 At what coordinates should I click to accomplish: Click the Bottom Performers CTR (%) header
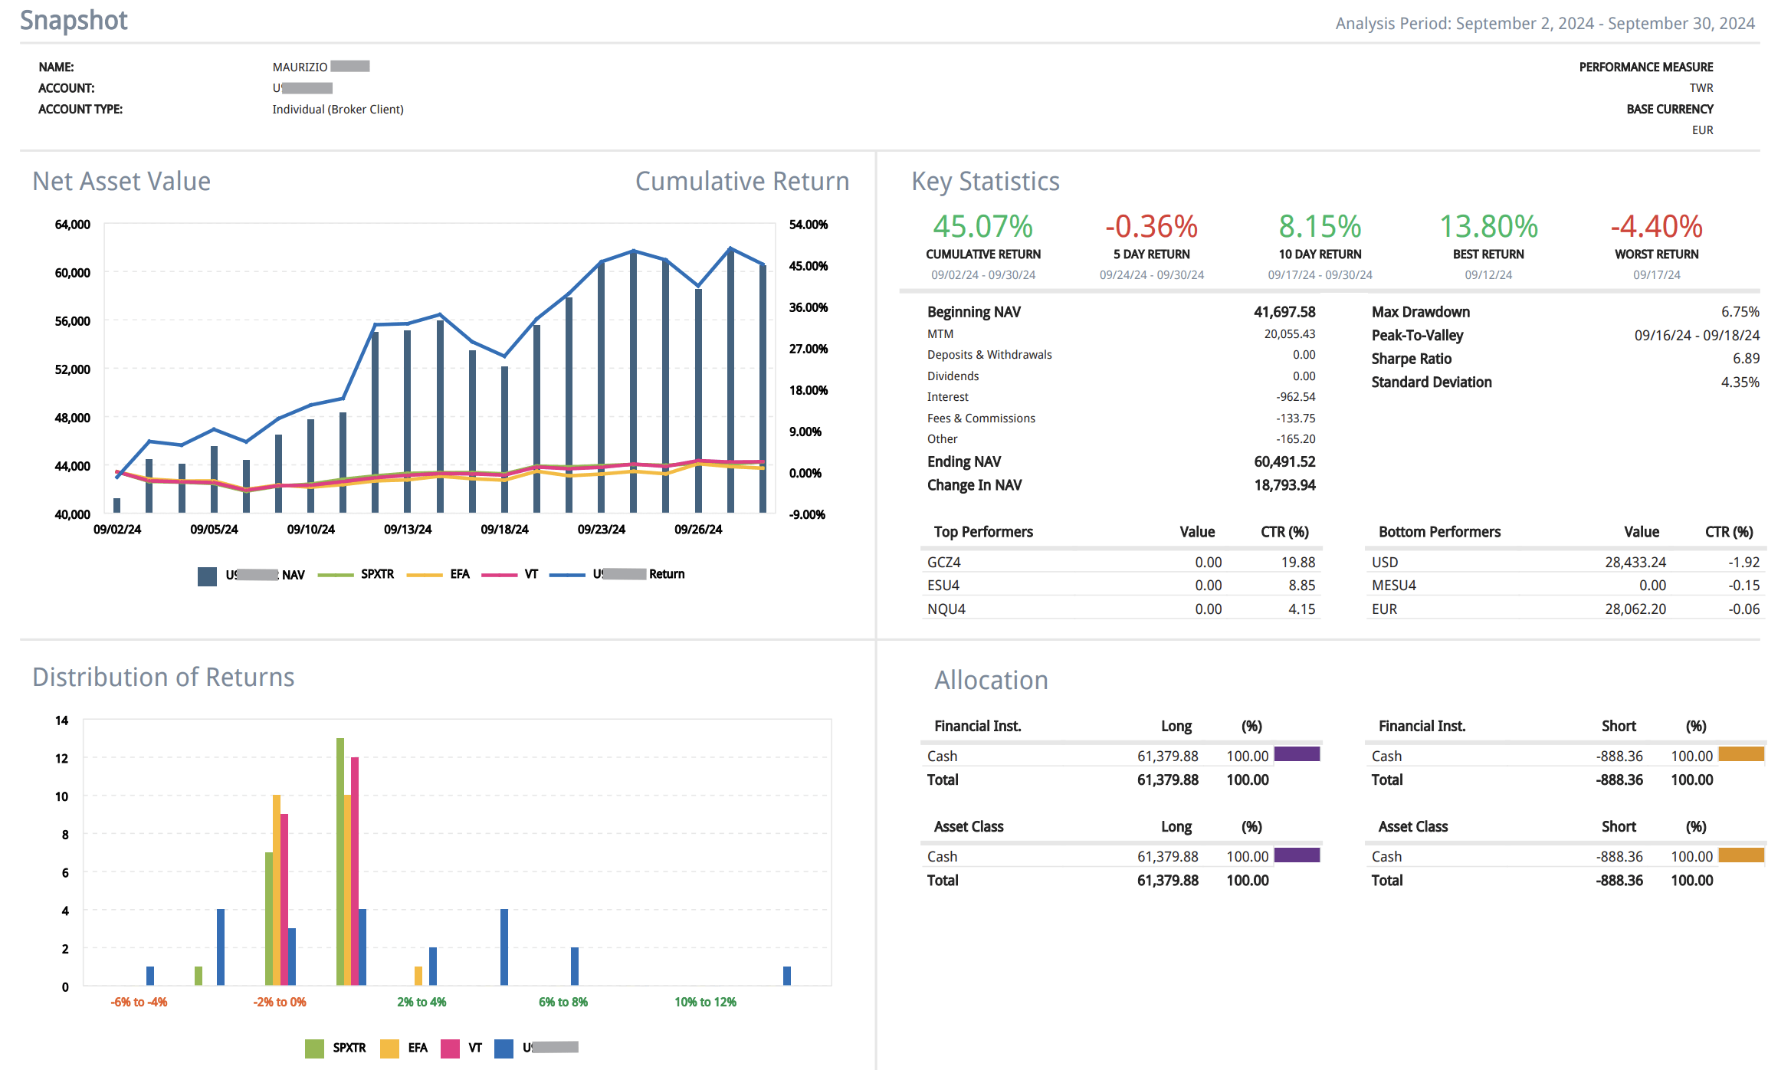click(x=1729, y=532)
